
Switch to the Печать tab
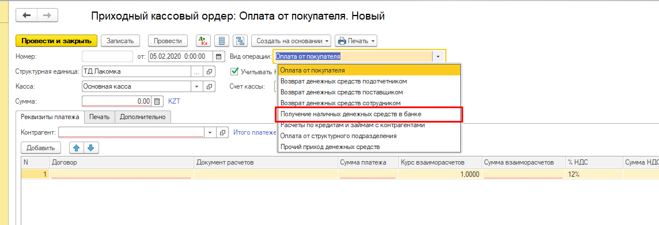click(99, 117)
